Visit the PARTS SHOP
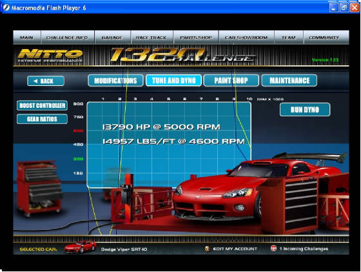The width and height of the screenshot is (361, 272). [x=196, y=37]
